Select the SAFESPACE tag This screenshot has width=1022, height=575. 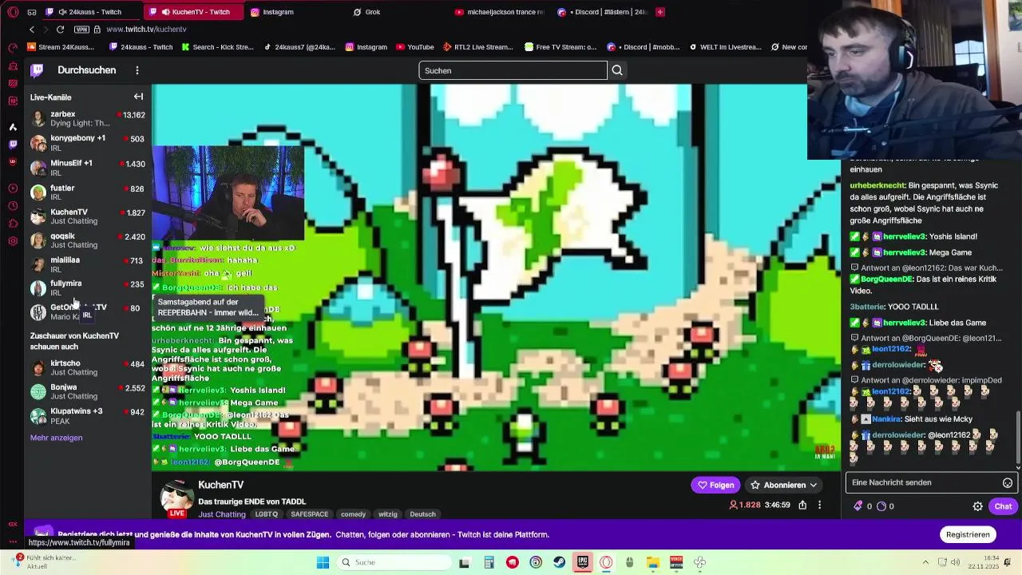tap(310, 514)
